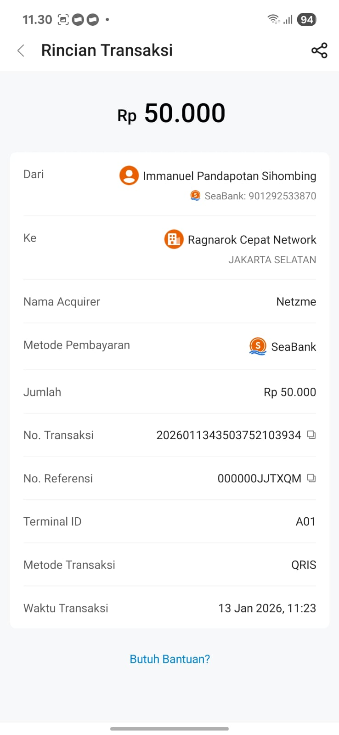
Task: Tap the SeaBank account number text
Action: (260, 196)
